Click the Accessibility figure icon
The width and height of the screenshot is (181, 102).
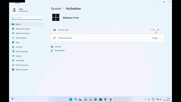click(13, 60)
